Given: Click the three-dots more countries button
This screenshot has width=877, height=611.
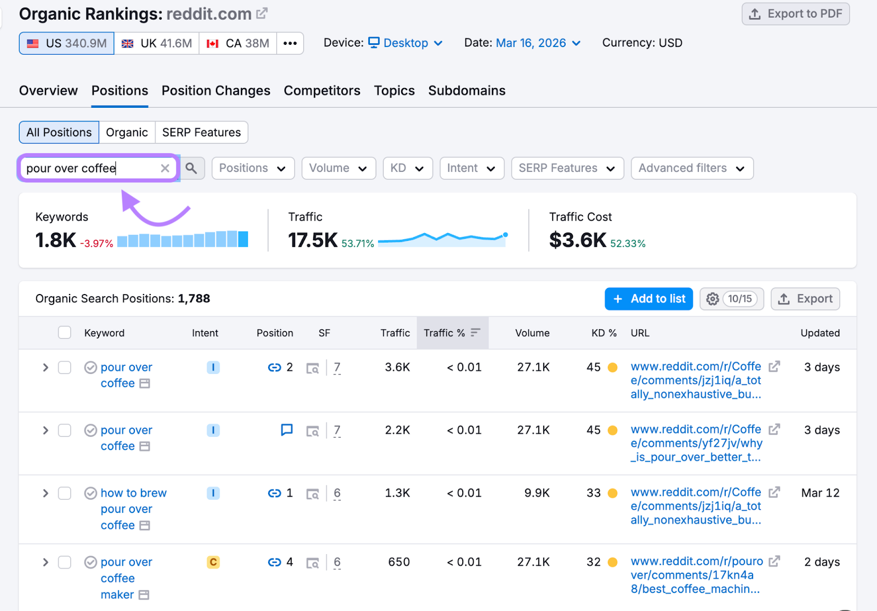Looking at the screenshot, I should [290, 43].
